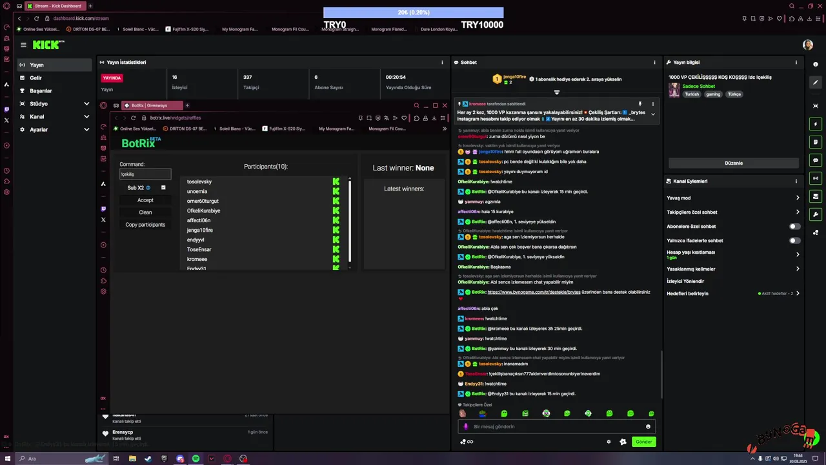Expand the Ayarlar sidebar section

tap(86, 130)
